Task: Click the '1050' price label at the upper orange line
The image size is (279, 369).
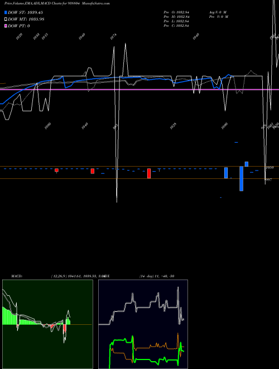Action: click(x=270, y=168)
